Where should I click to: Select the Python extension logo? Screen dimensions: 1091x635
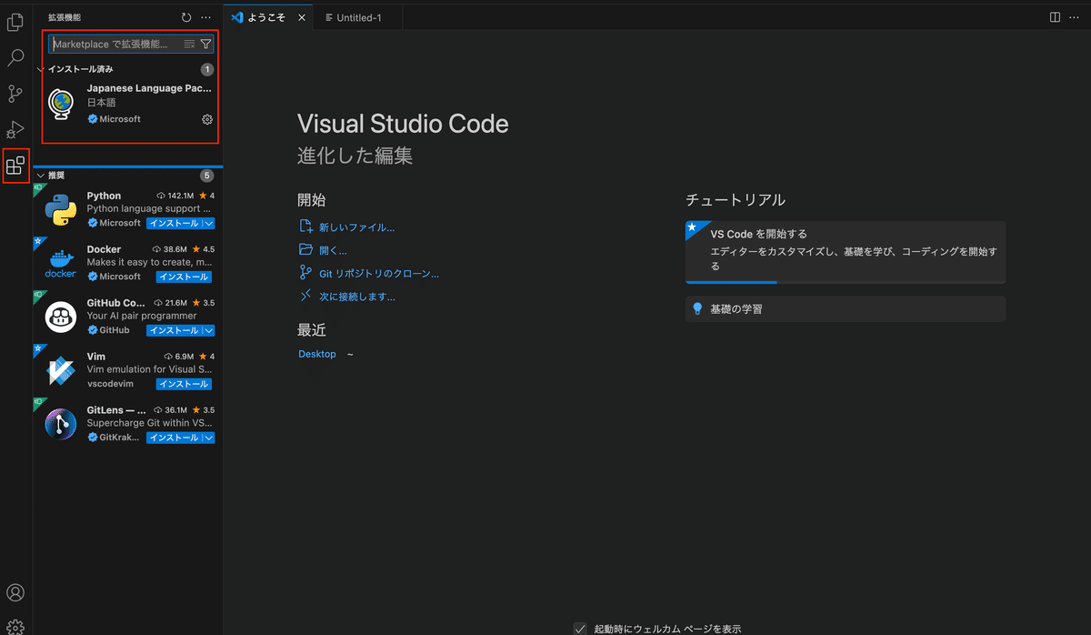[x=60, y=209]
